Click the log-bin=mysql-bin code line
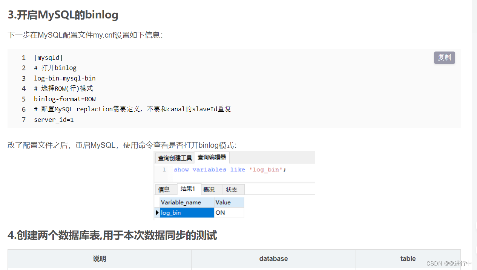This screenshot has height=270, width=477. pyautogui.click(x=65, y=78)
